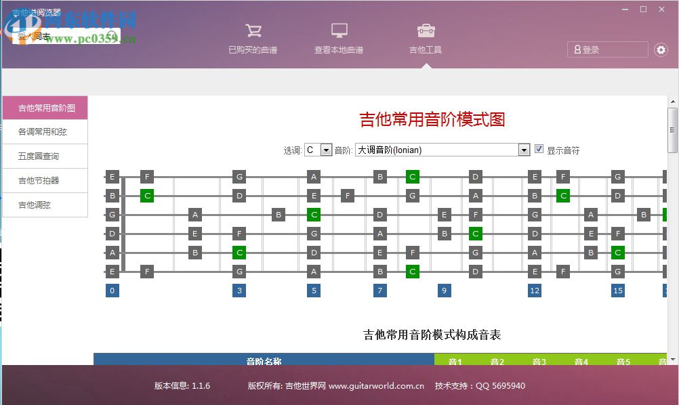Click the green 音5 table header
The height and width of the screenshot is (405, 679).
click(622, 362)
